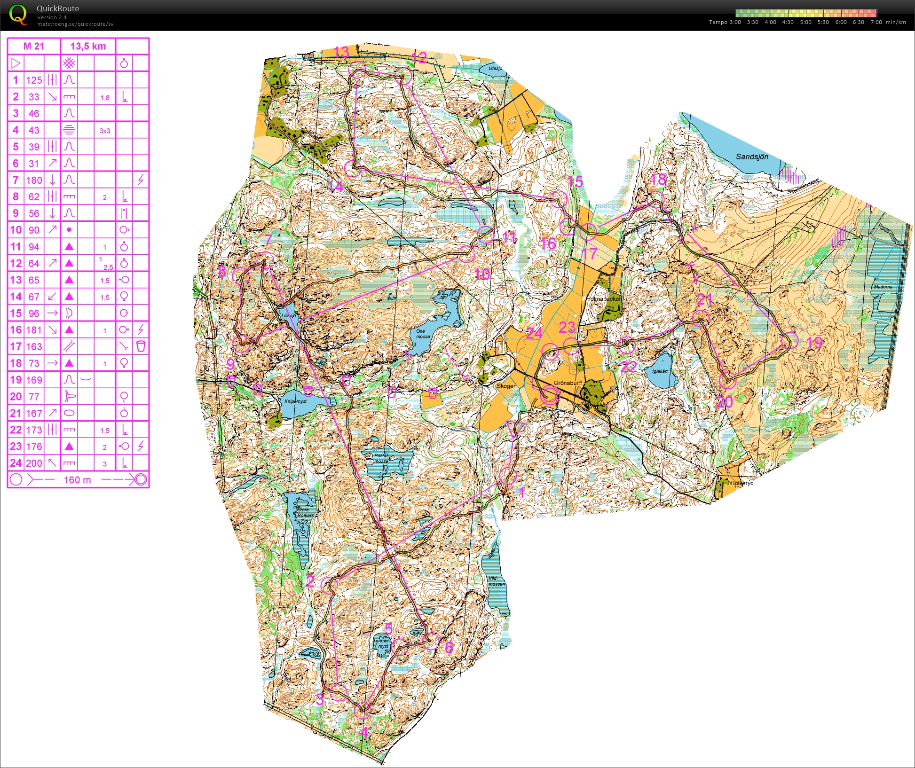Select the marsh symbol in row 4

click(69, 130)
